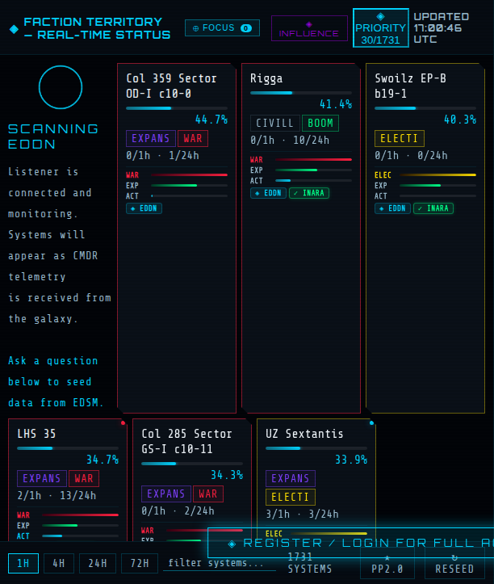Select the 72H time range
494x584 pixels.
pyautogui.click(x=140, y=563)
